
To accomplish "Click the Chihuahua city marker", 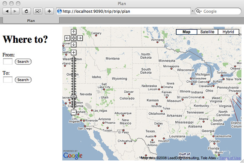I will [x=125, y=143].
